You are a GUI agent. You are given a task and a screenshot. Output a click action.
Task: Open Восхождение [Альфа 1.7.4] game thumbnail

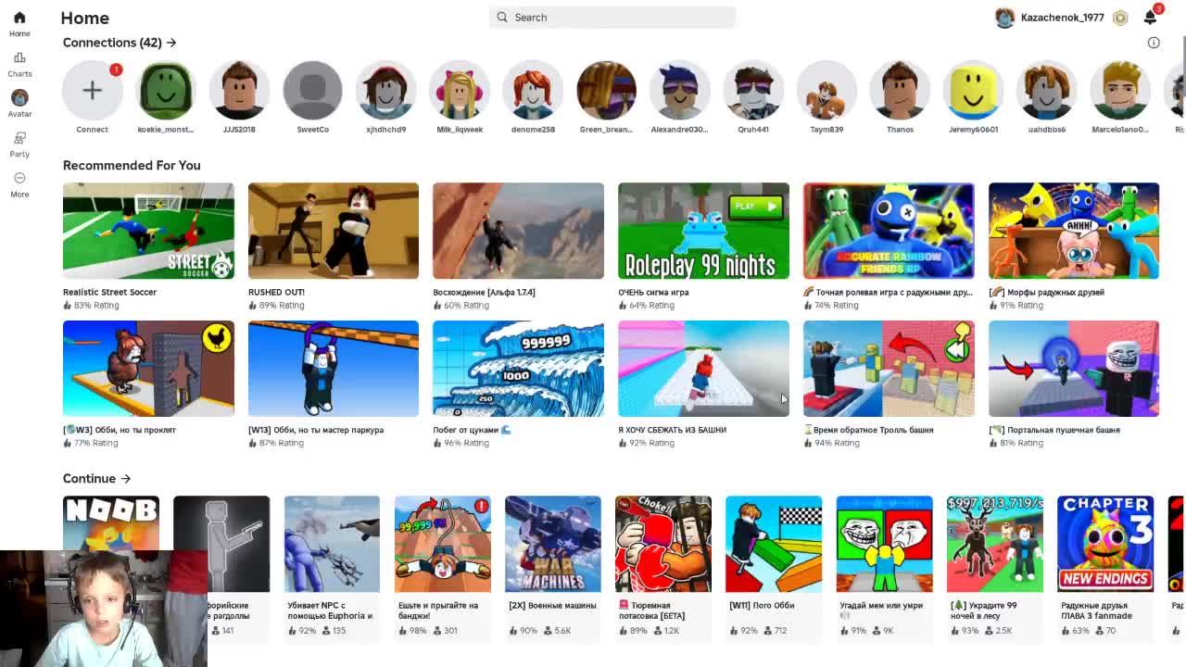pyautogui.click(x=518, y=231)
